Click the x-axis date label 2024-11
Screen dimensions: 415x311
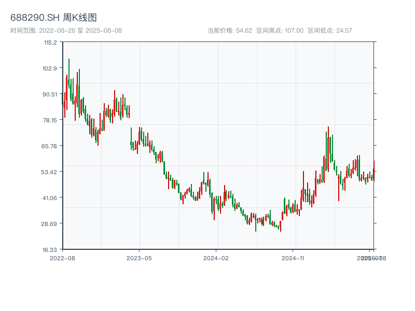pyautogui.click(x=293, y=258)
